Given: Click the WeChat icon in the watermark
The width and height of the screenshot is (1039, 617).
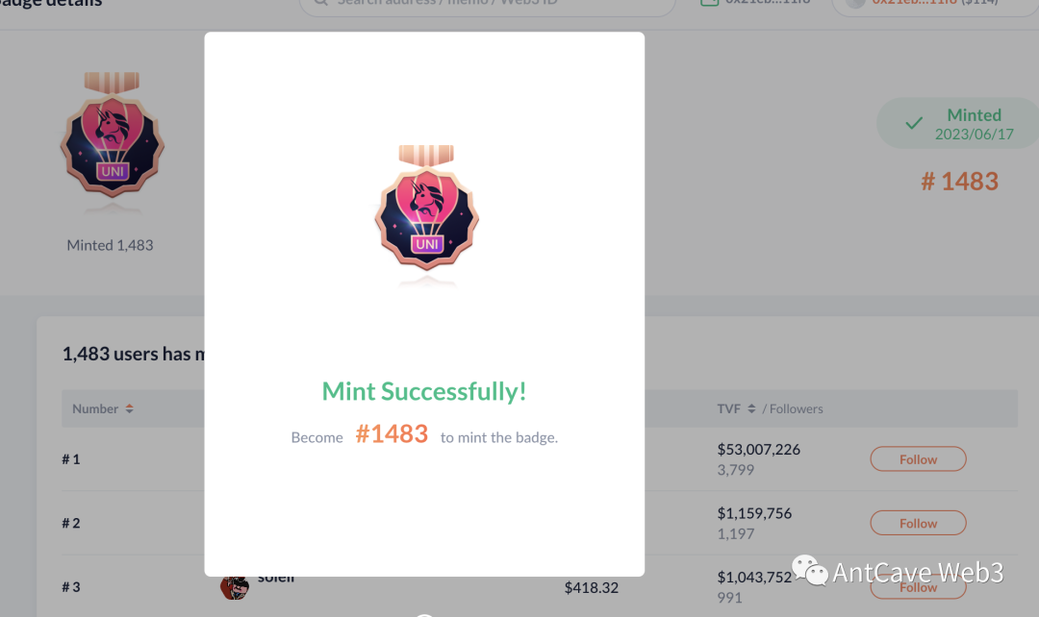Looking at the screenshot, I should (808, 572).
